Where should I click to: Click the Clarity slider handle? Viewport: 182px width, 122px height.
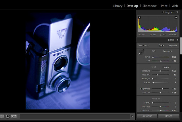153,103
